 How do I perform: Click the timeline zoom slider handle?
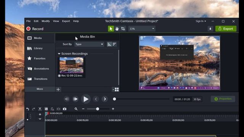[98, 109]
